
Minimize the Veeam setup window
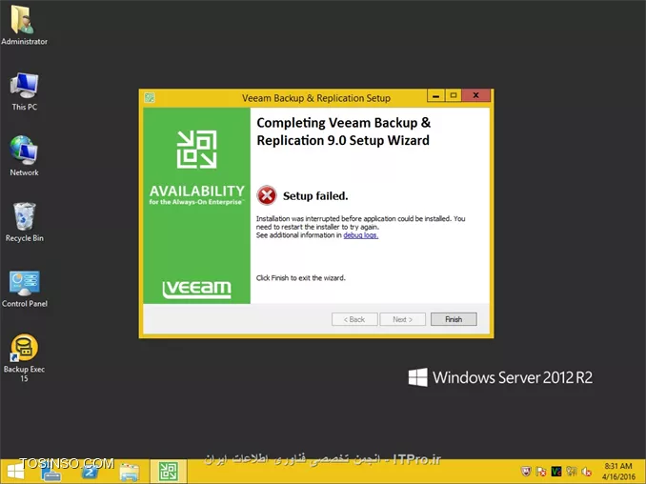(435, 95)
